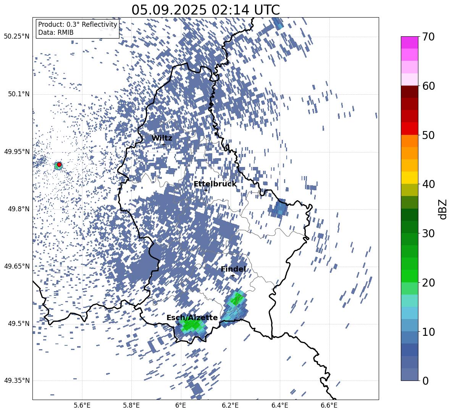Pick the bright green colorbar swatch above 20
Screen dimensions: 452x413
(409, 276)
